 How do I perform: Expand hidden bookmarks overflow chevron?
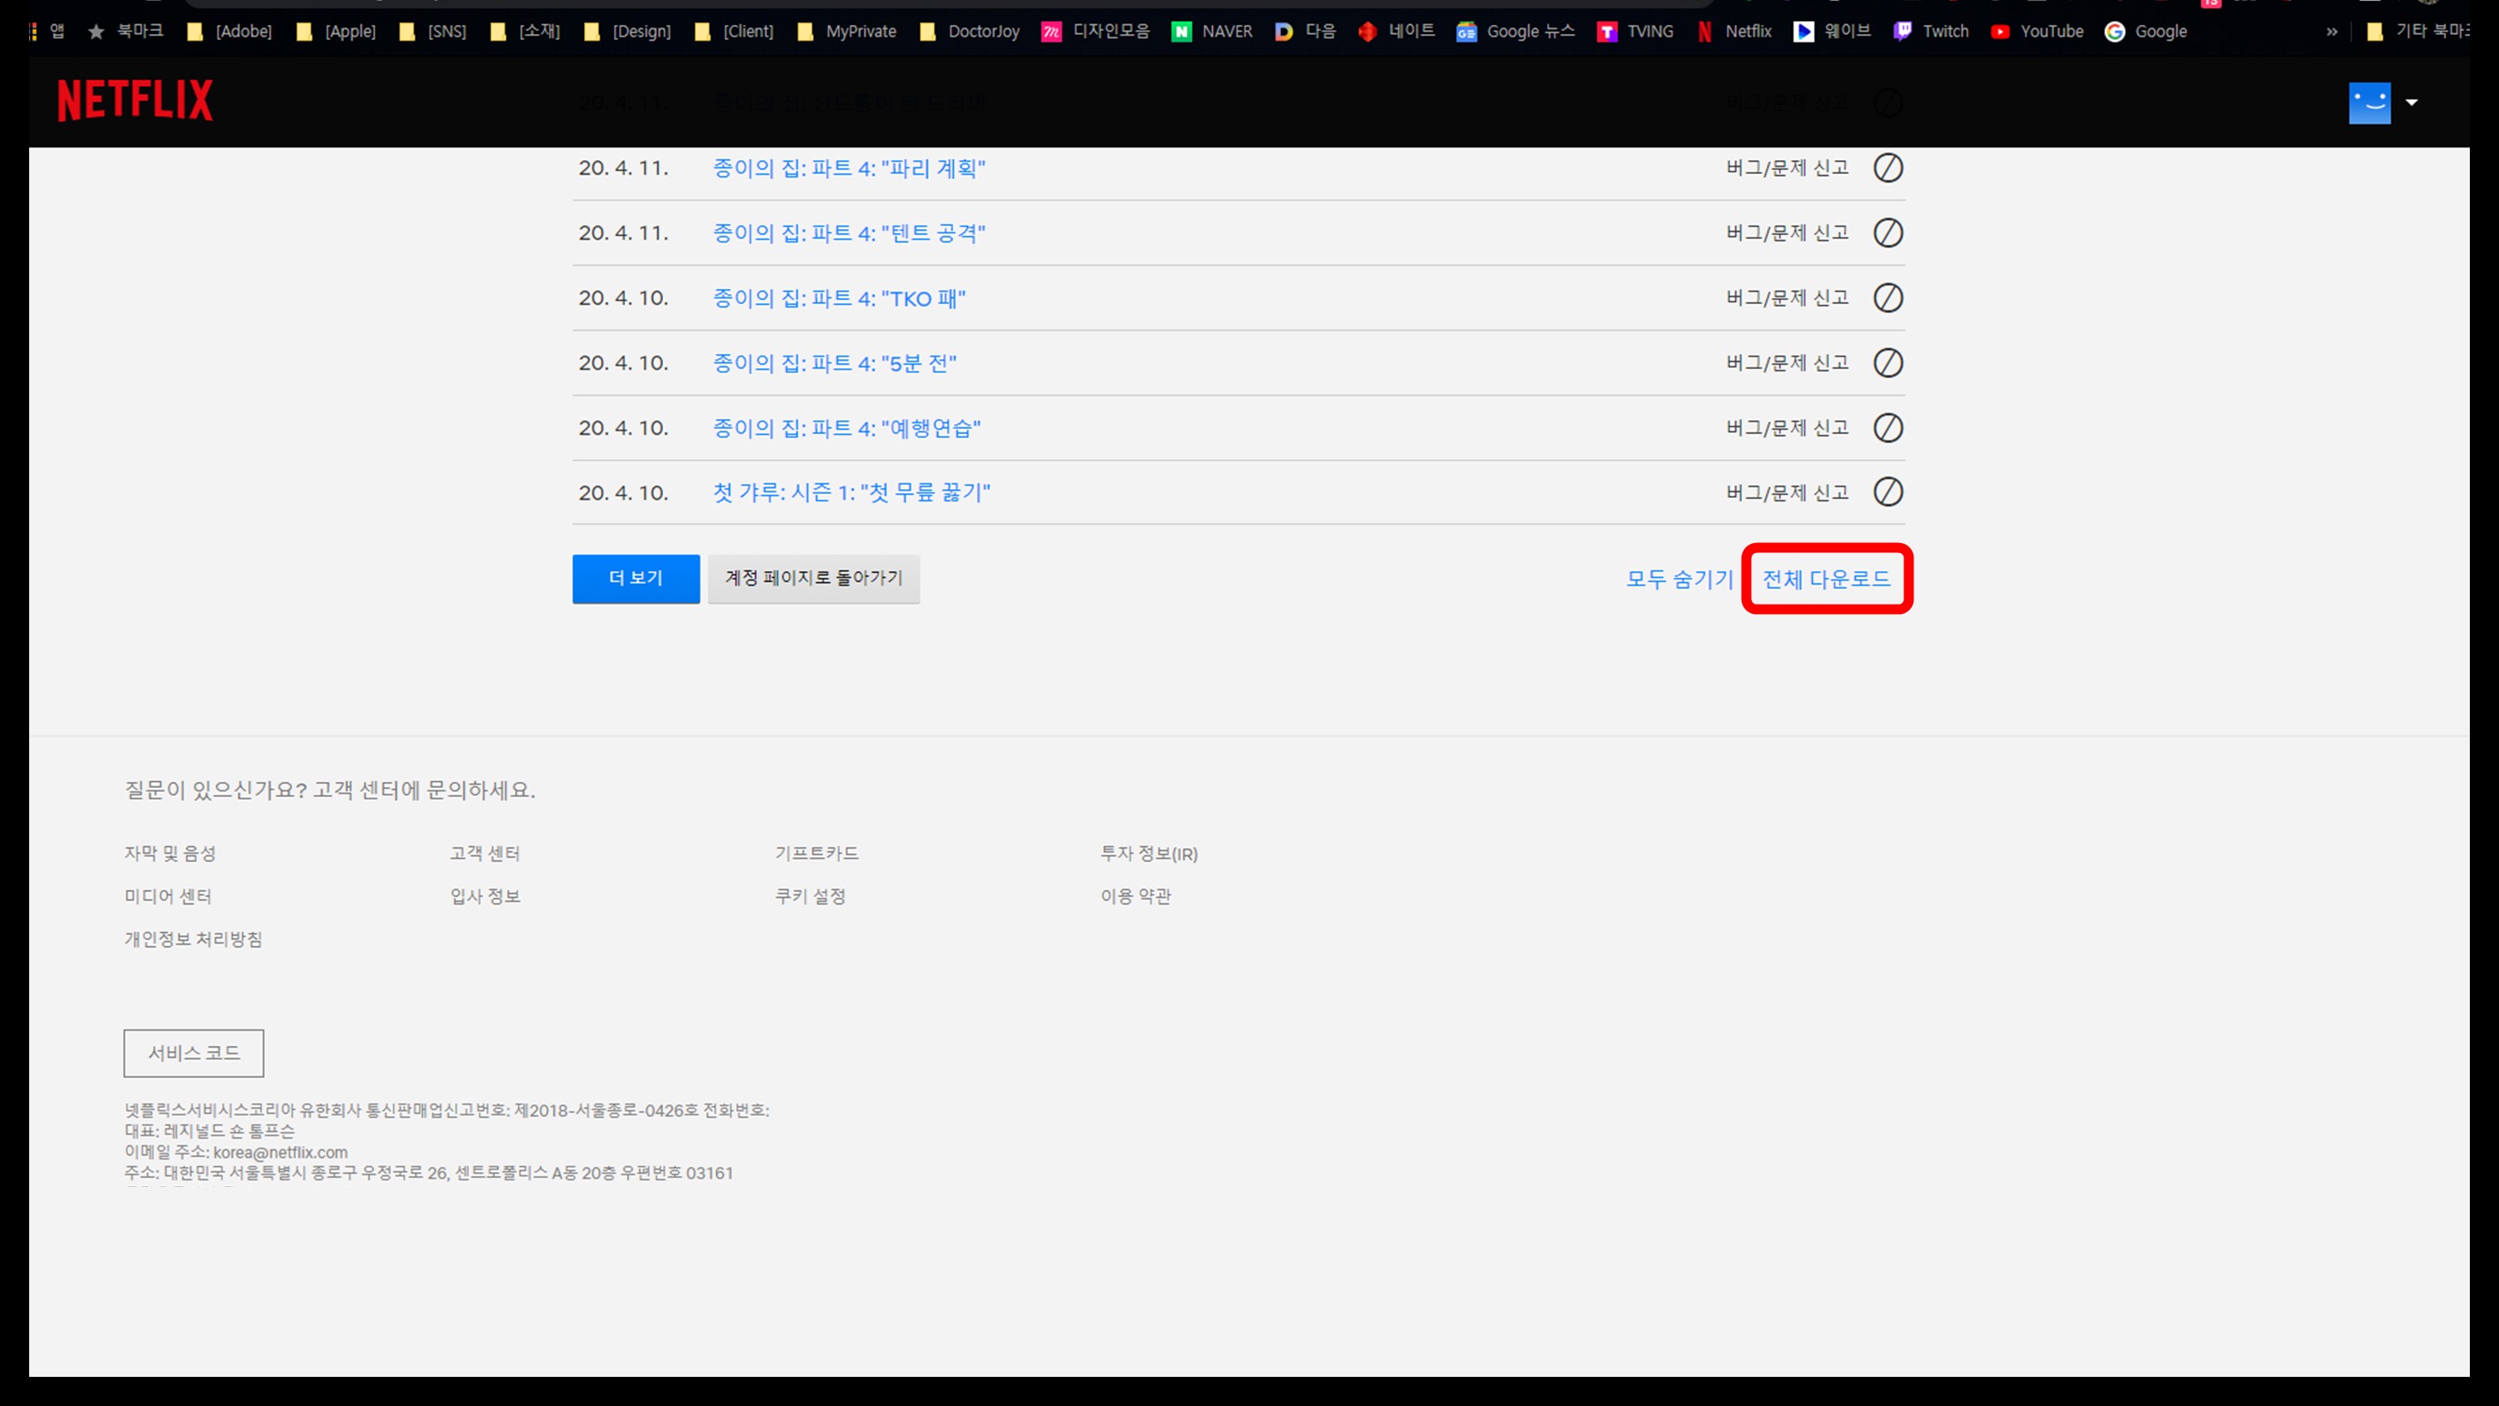click(2332, 31)
